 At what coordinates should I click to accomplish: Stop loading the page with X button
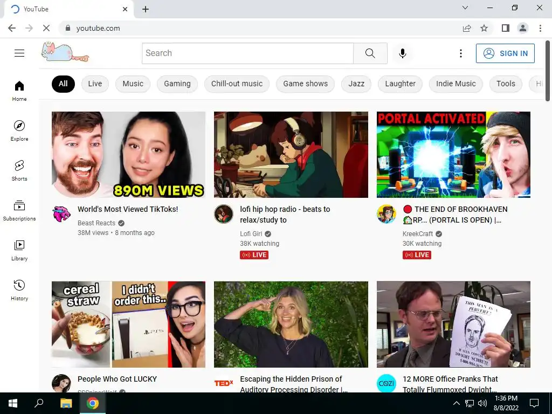[46, 28]
